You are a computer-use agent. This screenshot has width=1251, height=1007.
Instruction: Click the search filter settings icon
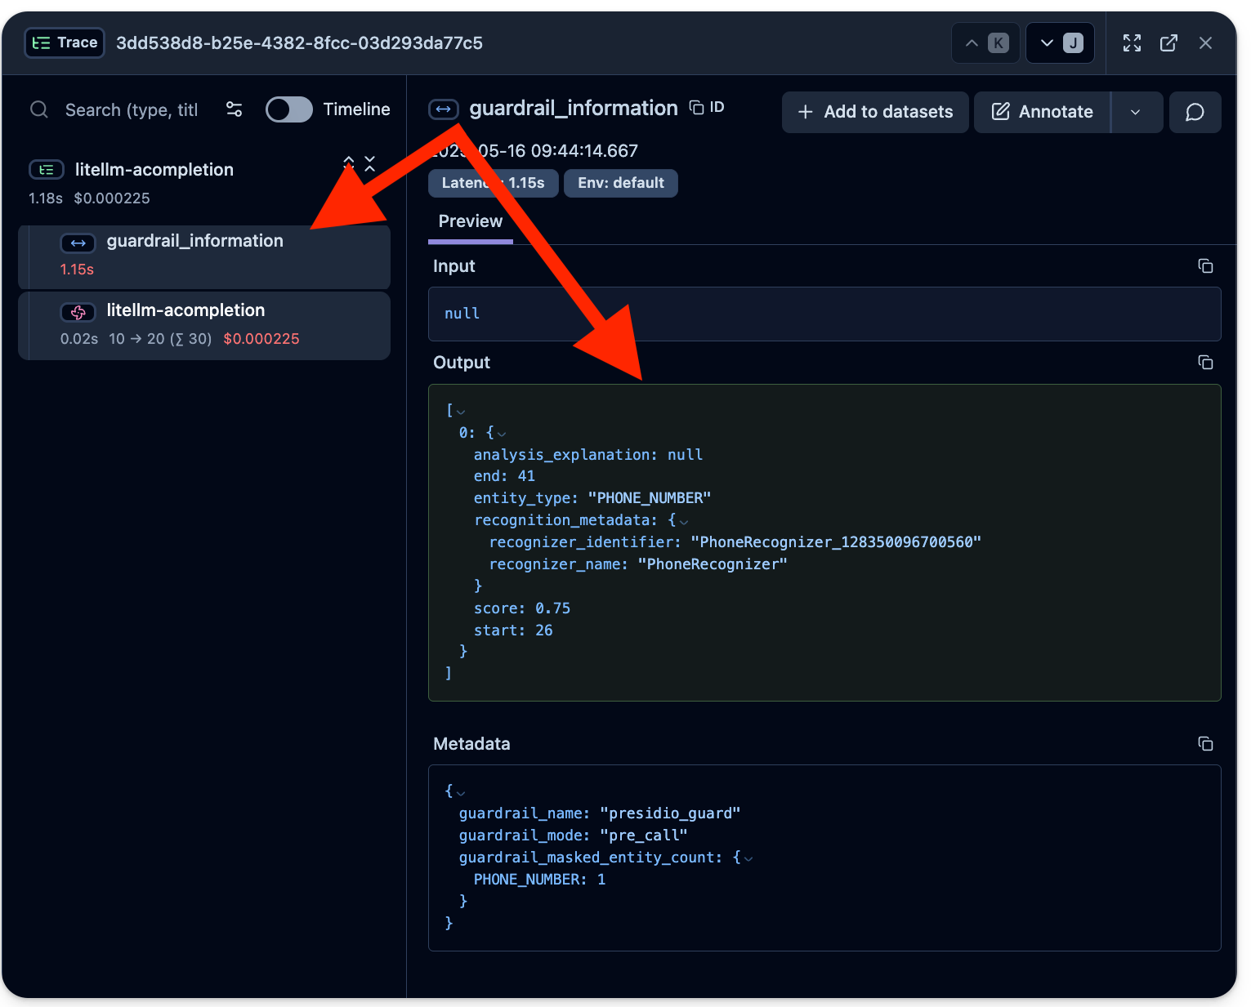tap(234, 109)
